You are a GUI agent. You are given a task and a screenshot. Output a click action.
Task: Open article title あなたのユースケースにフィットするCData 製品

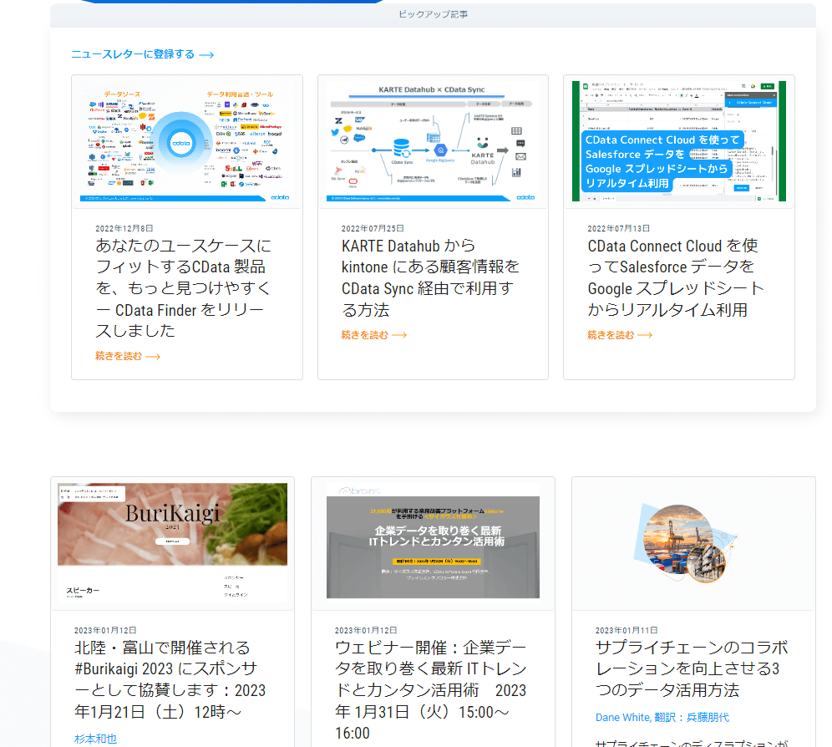coord(184,288)
